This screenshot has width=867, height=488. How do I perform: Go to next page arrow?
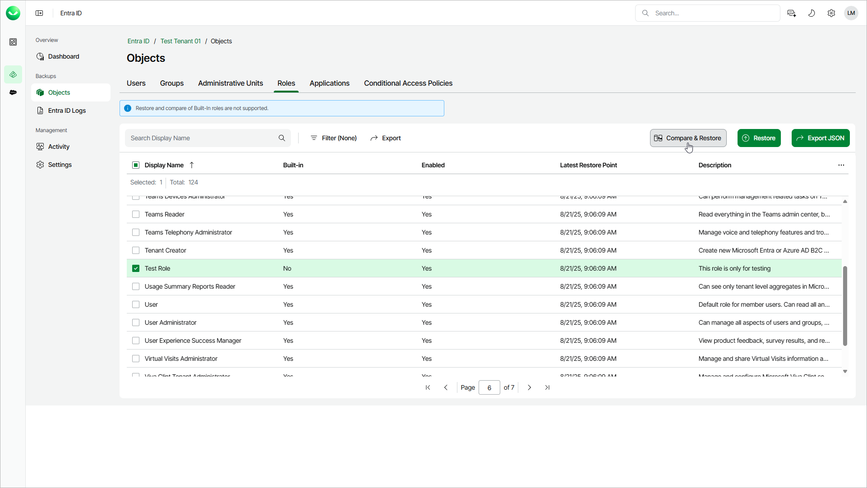[x=529, y=387]
